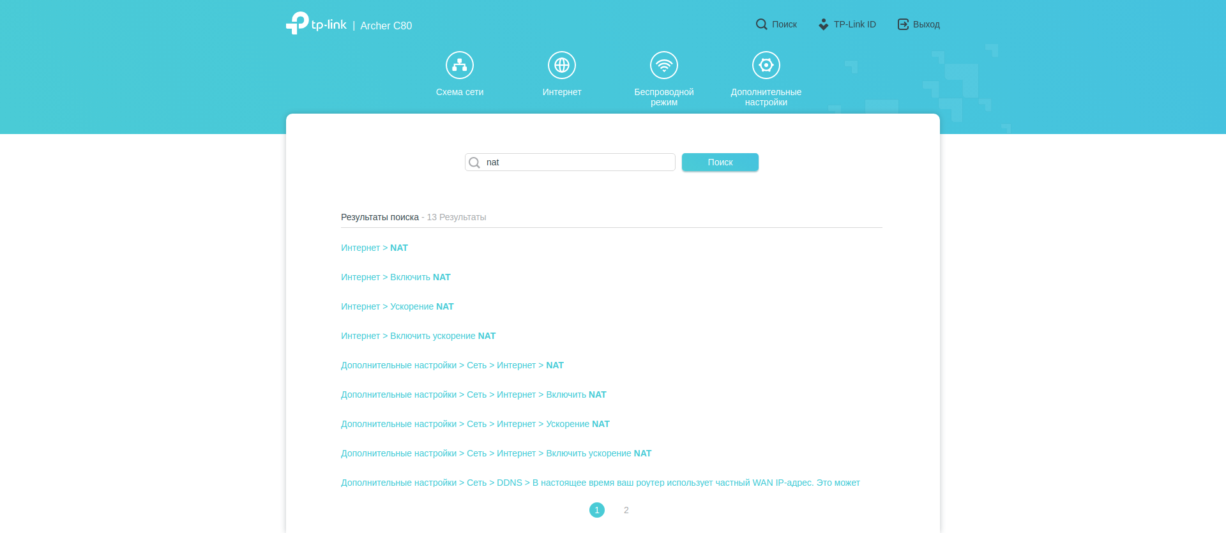The width and height of the screenshot is (1226, 533).
Task: Open the DDNS private WAN IP result
Action: click(600, 483)
